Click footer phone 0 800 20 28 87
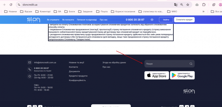The image size is (222, 107). [41, 68]
